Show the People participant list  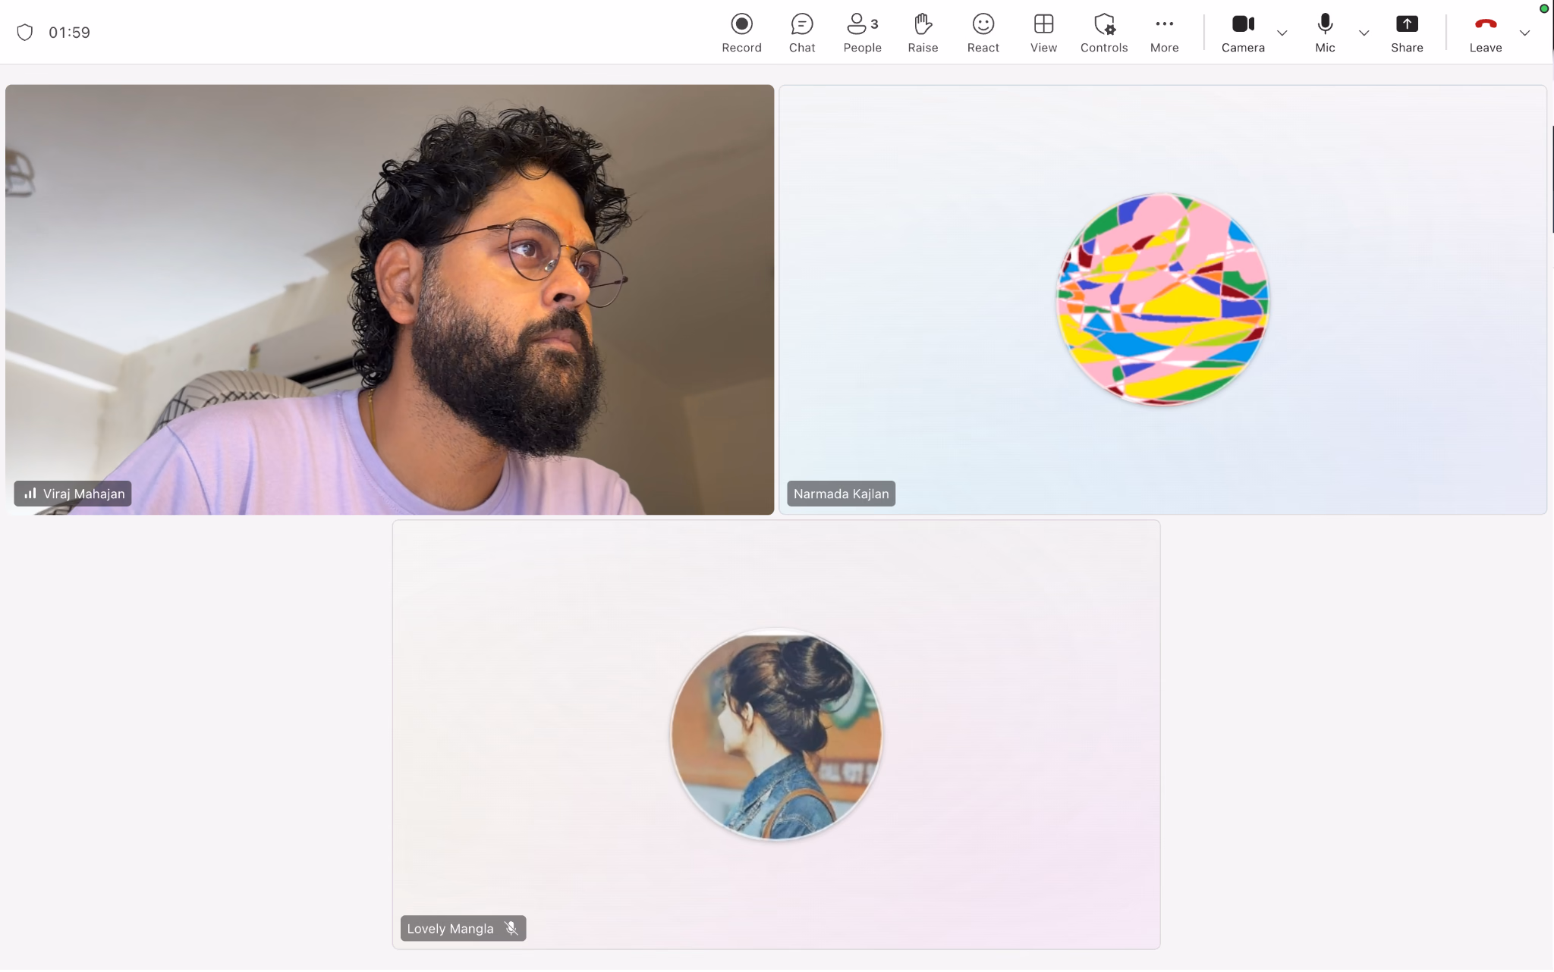(862, 33)
